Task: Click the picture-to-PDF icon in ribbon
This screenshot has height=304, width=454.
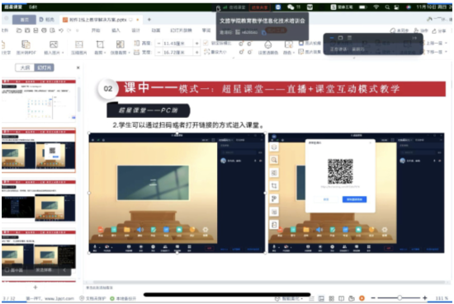Action: click(26, 44)
